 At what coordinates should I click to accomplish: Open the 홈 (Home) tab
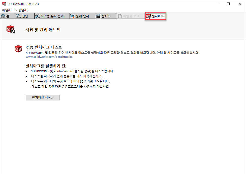8,16
